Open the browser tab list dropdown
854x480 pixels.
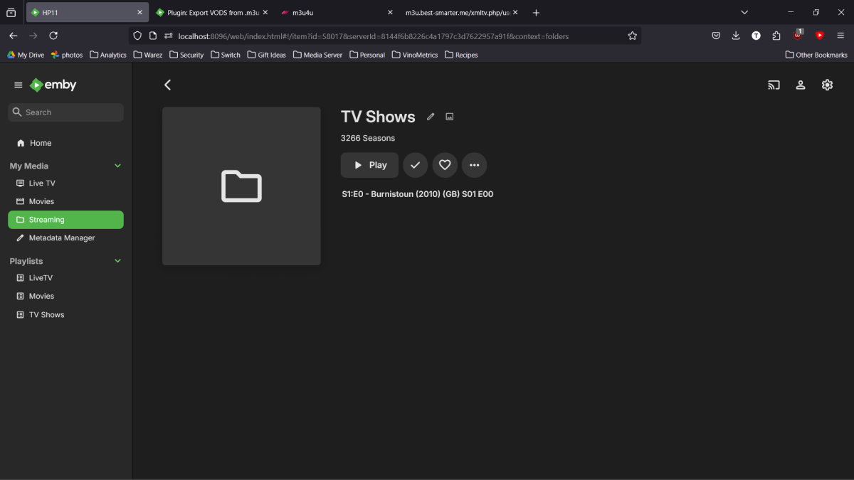(744, 12)
